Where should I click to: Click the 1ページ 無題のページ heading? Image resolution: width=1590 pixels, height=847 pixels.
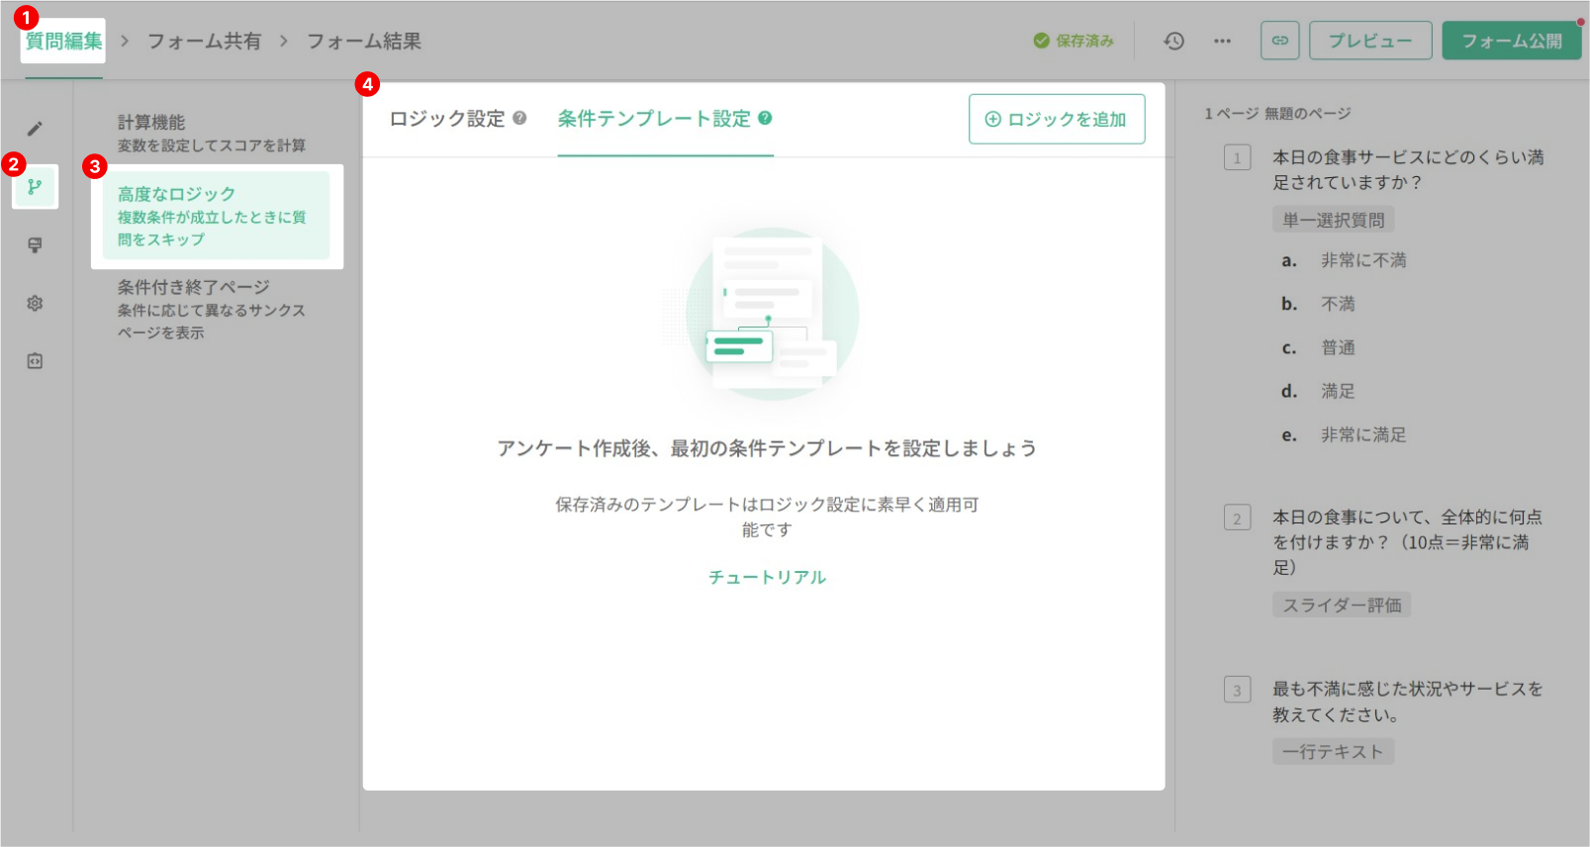point(1277,114)
